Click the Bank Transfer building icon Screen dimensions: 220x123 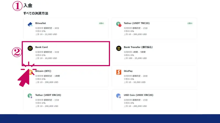click(119, 48)
